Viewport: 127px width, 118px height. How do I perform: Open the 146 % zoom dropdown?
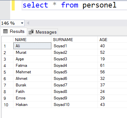[22, 23]
